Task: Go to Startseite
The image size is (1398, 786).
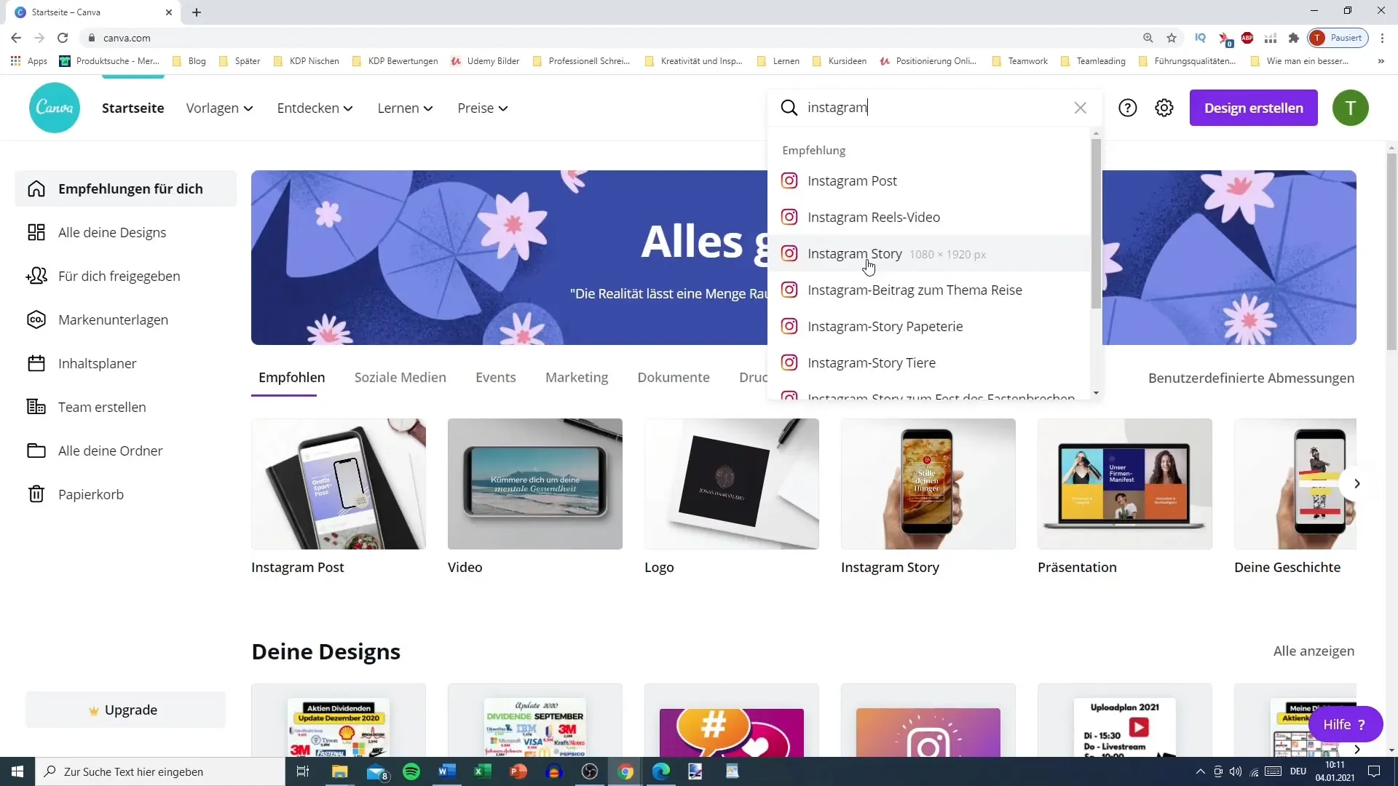Action: tap(133, 108)
